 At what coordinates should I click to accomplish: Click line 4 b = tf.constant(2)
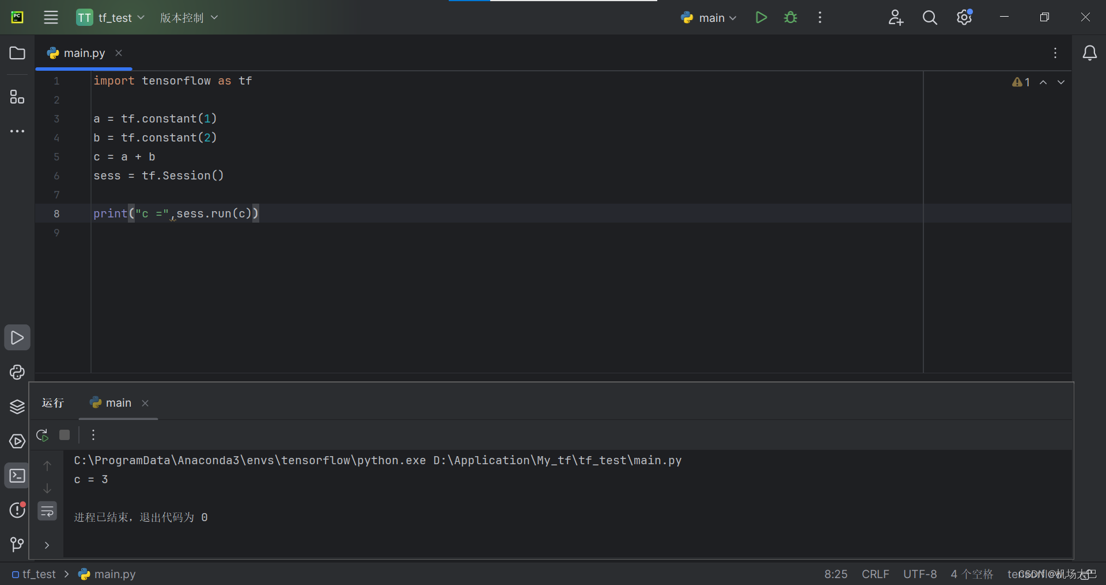155,137
